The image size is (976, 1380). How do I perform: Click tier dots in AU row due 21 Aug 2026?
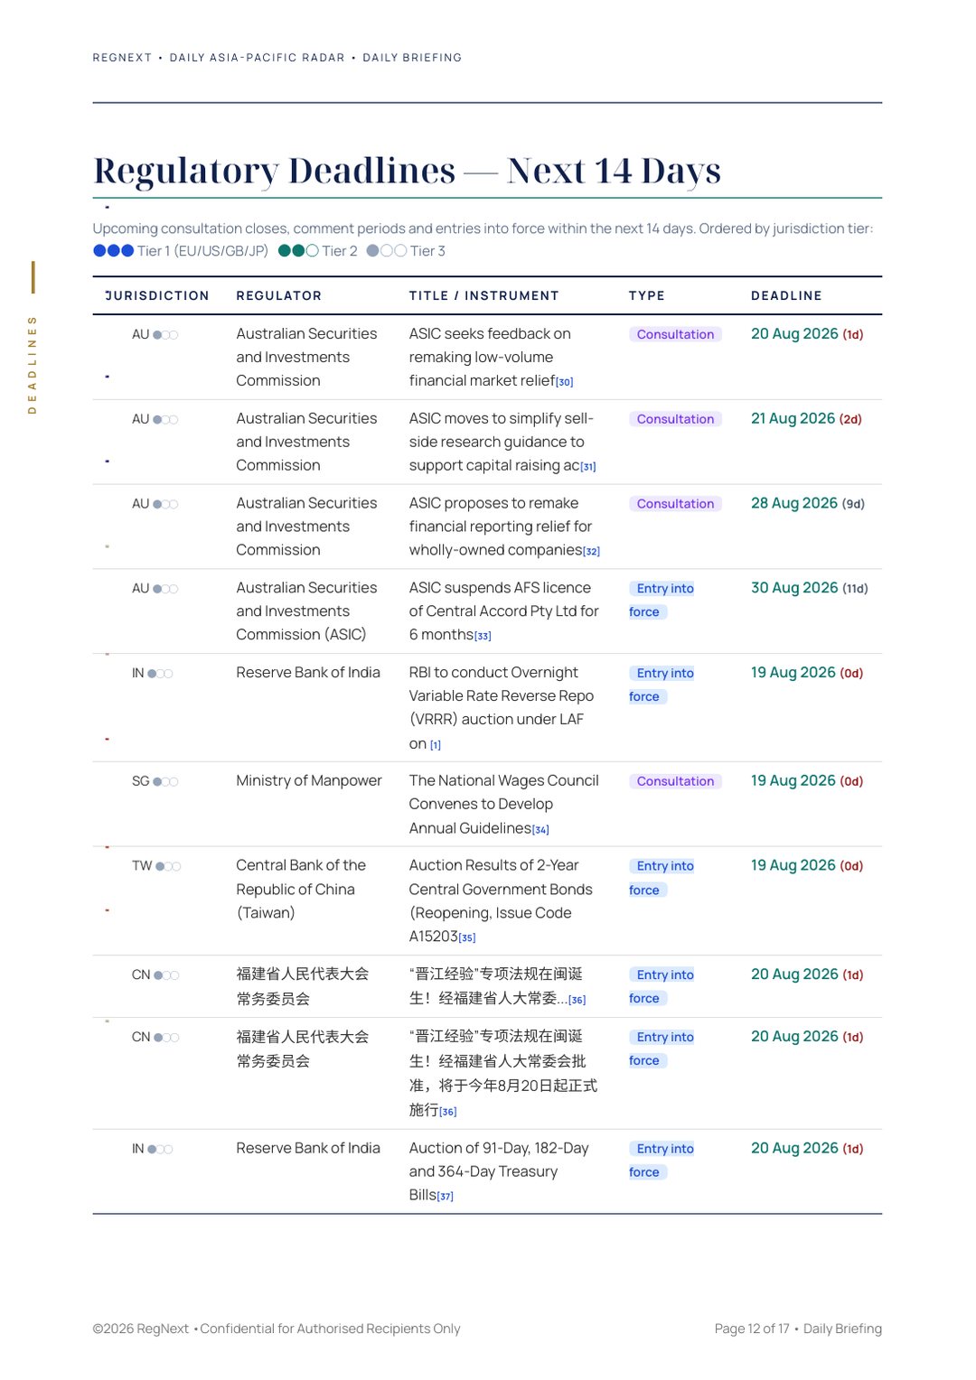pyautogui.click(x=165, y=420)
